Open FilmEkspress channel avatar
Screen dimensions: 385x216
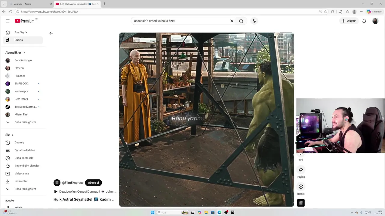(x=57, y=183)
